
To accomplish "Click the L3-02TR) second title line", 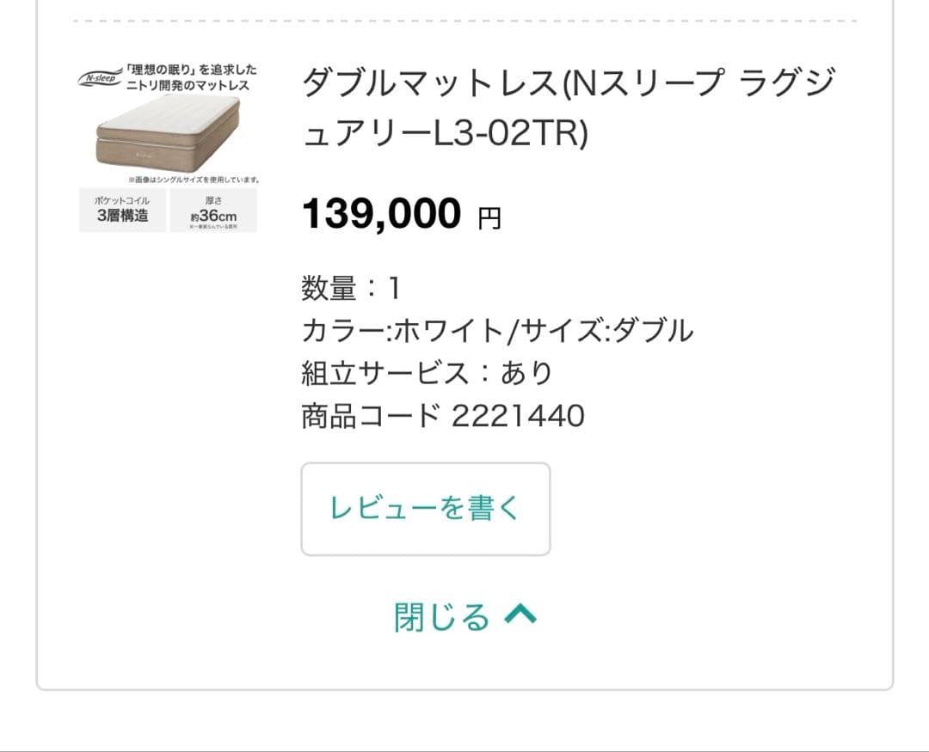I will pos(445,134).
